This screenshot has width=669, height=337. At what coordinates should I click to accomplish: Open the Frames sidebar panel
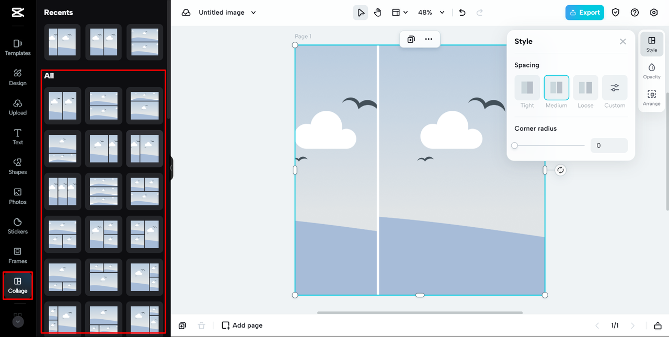point(18,255)
